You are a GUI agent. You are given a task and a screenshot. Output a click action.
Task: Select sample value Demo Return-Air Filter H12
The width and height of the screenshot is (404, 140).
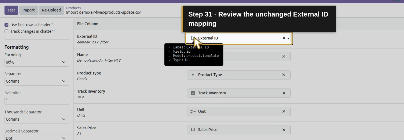pos(99,60)
